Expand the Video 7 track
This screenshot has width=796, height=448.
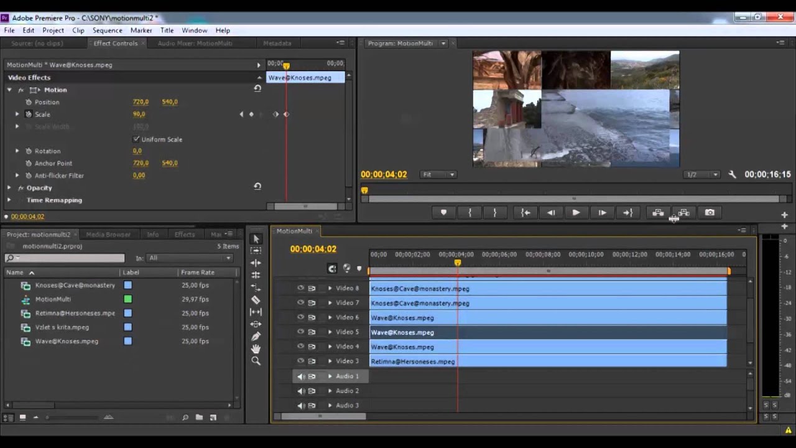pos(330,303)
